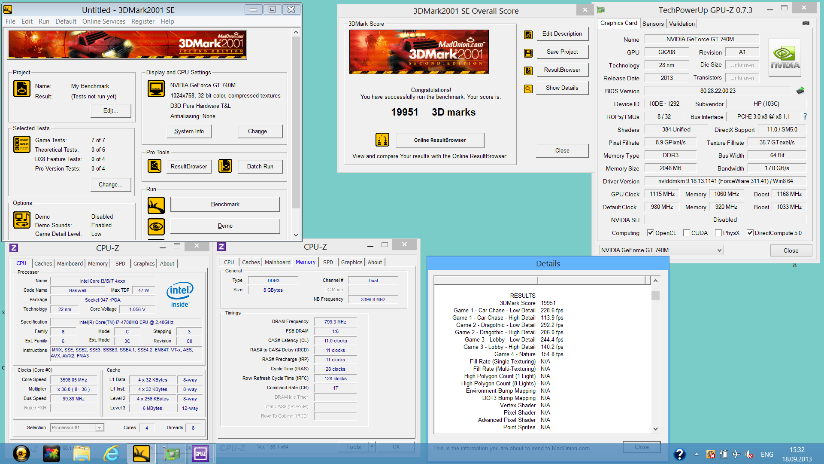The width and height of the screenshot is (824, 464).
Task: Toggle the DirectCompute 5.0 checkbox
Action: click(750, 233)
